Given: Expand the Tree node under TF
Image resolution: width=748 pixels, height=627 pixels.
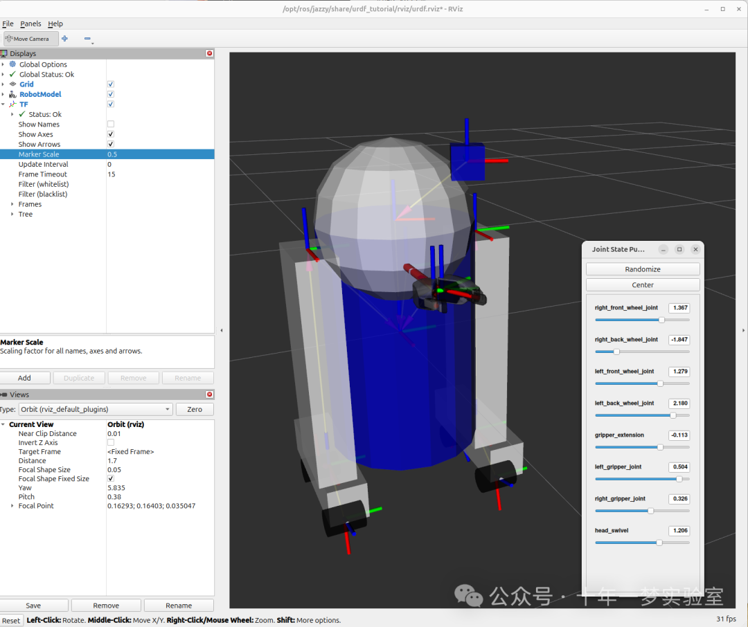Looking at the screenshot, I should coord(12,214).
